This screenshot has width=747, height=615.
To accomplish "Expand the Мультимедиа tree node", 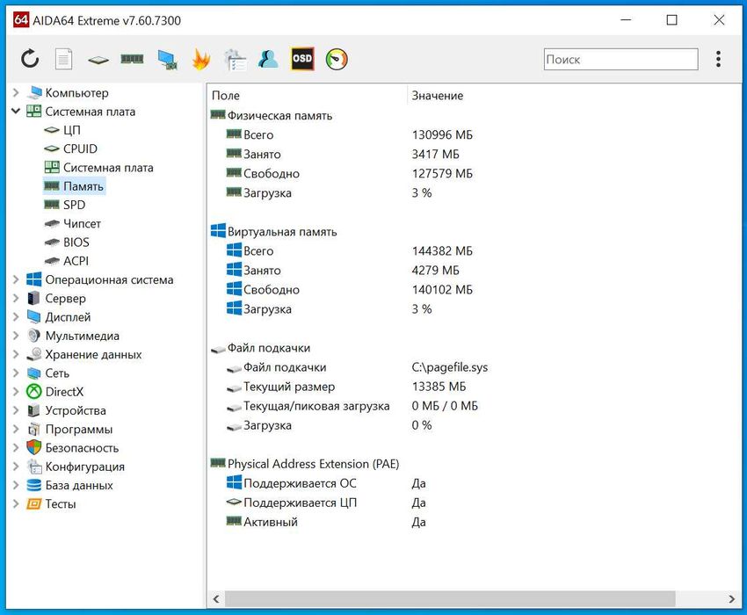I will [x=16, y=336].
